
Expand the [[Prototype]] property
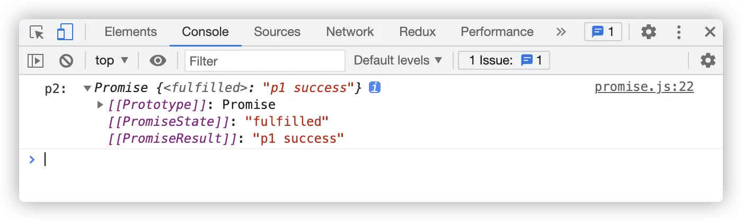coord(100,105)
